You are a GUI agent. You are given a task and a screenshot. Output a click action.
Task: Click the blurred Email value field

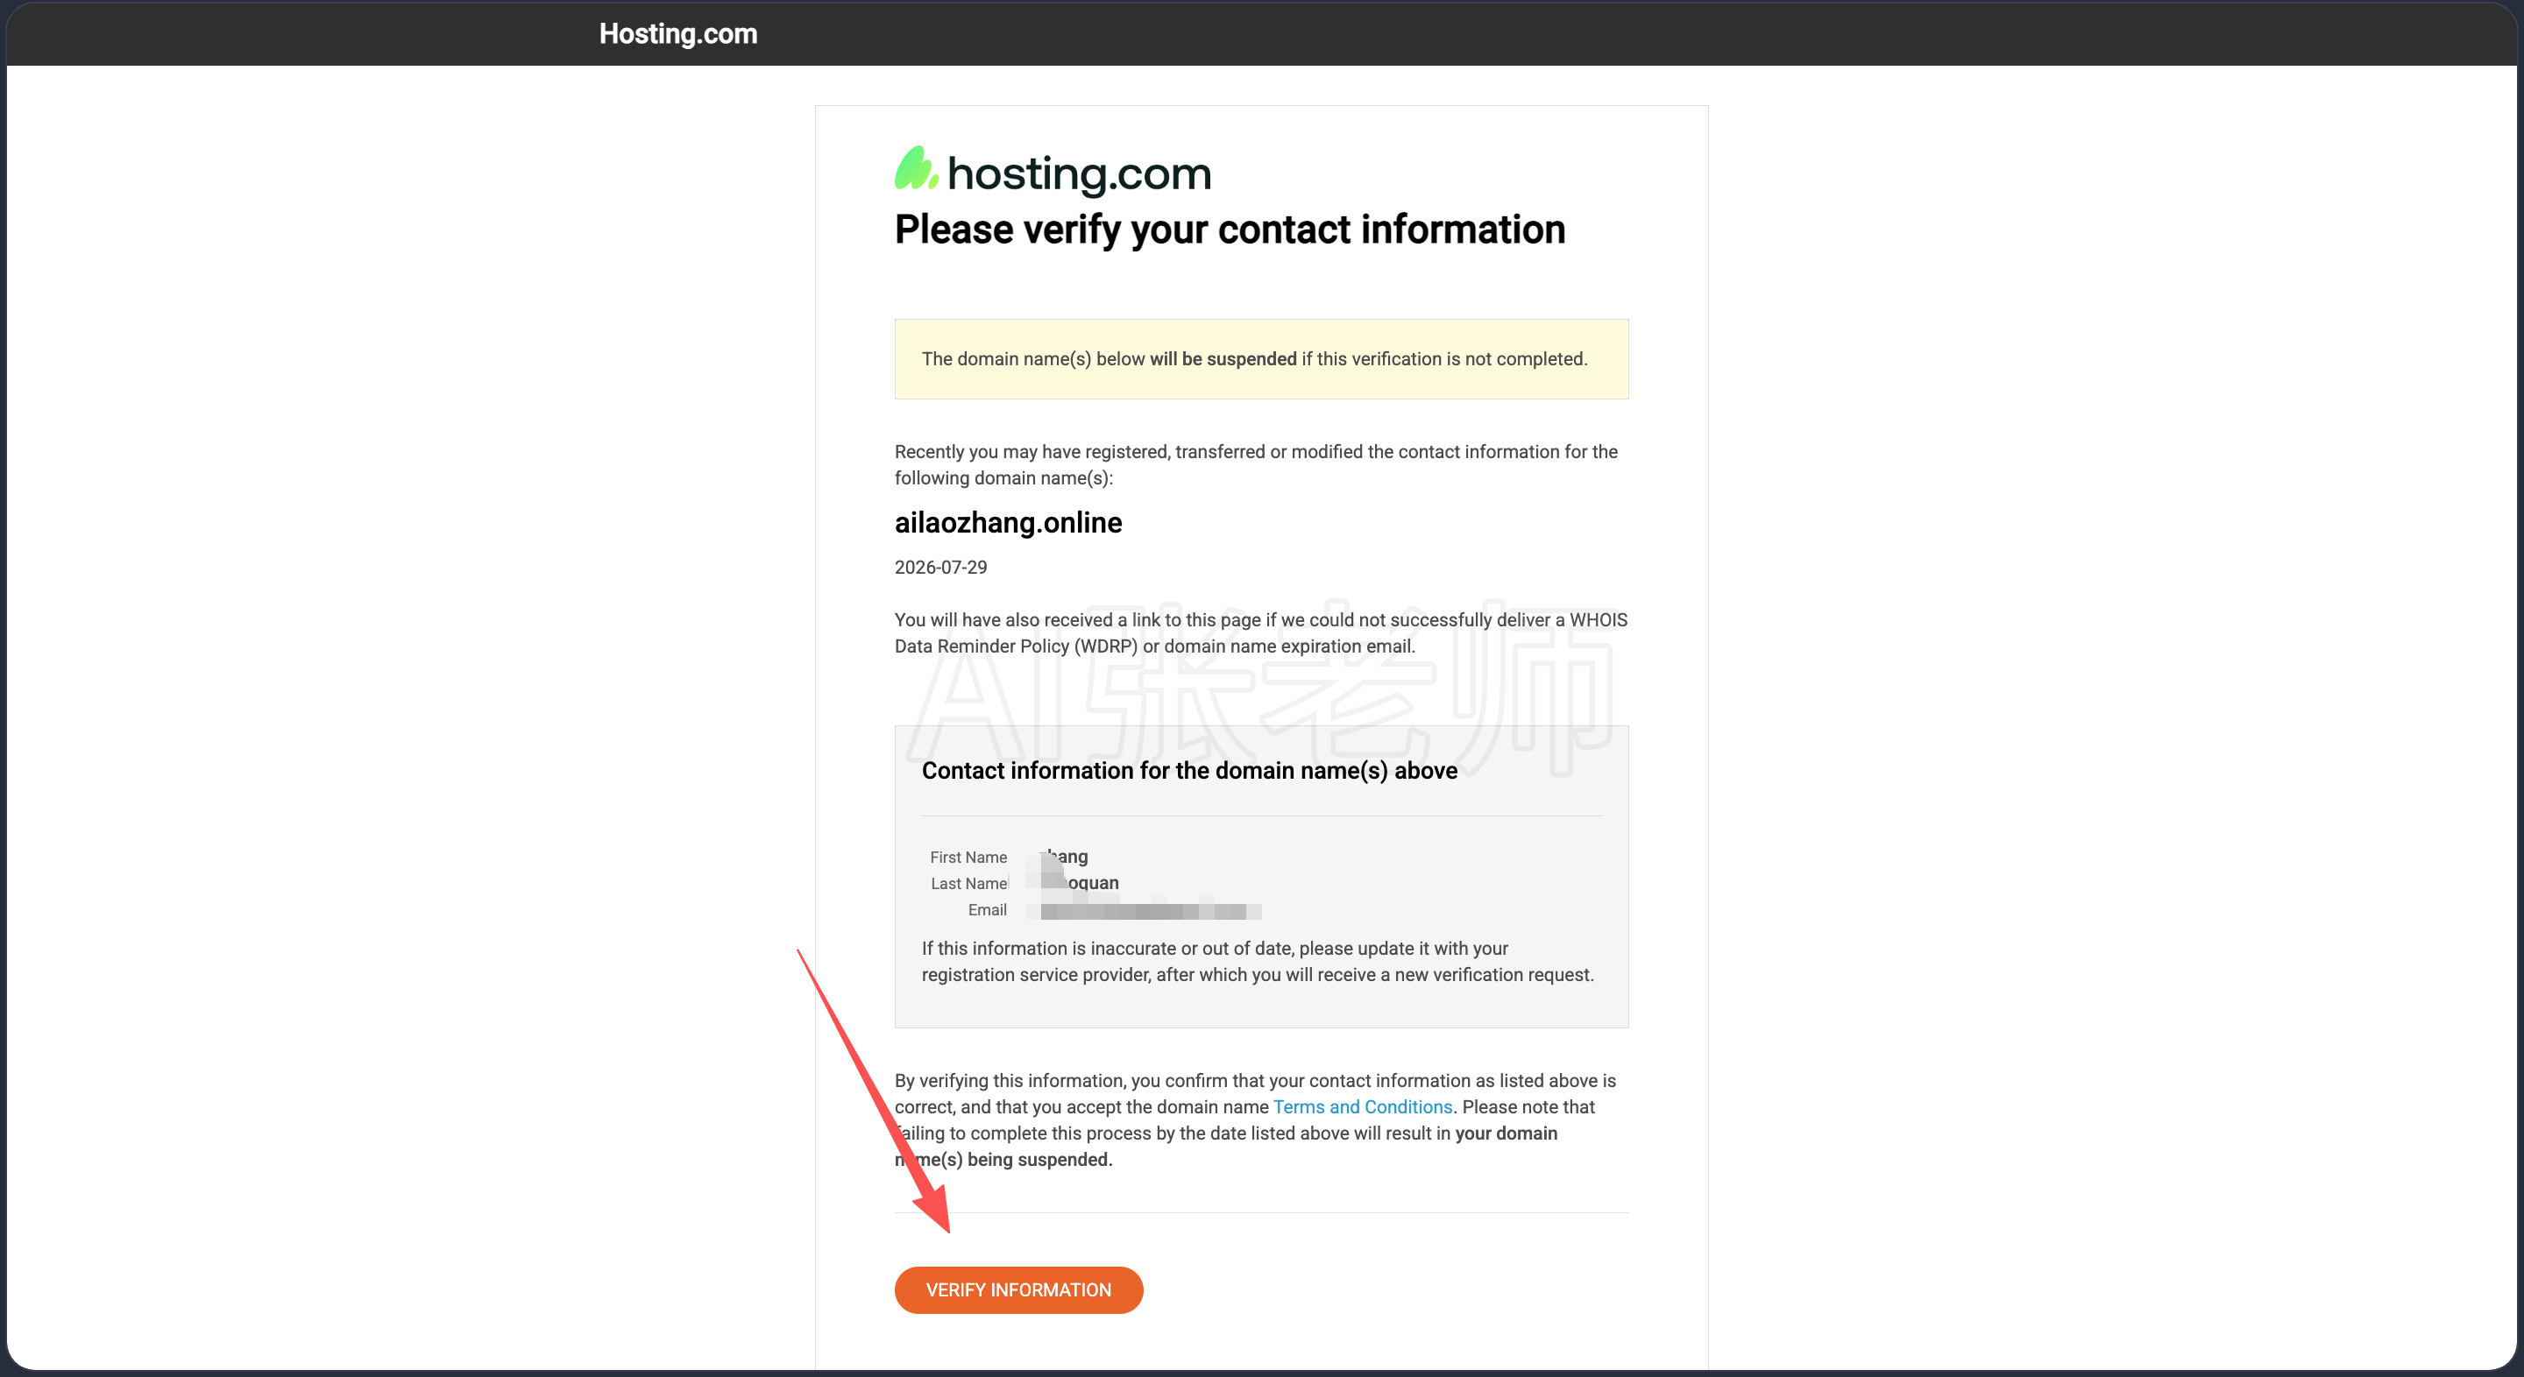[x=1145, y=911]
